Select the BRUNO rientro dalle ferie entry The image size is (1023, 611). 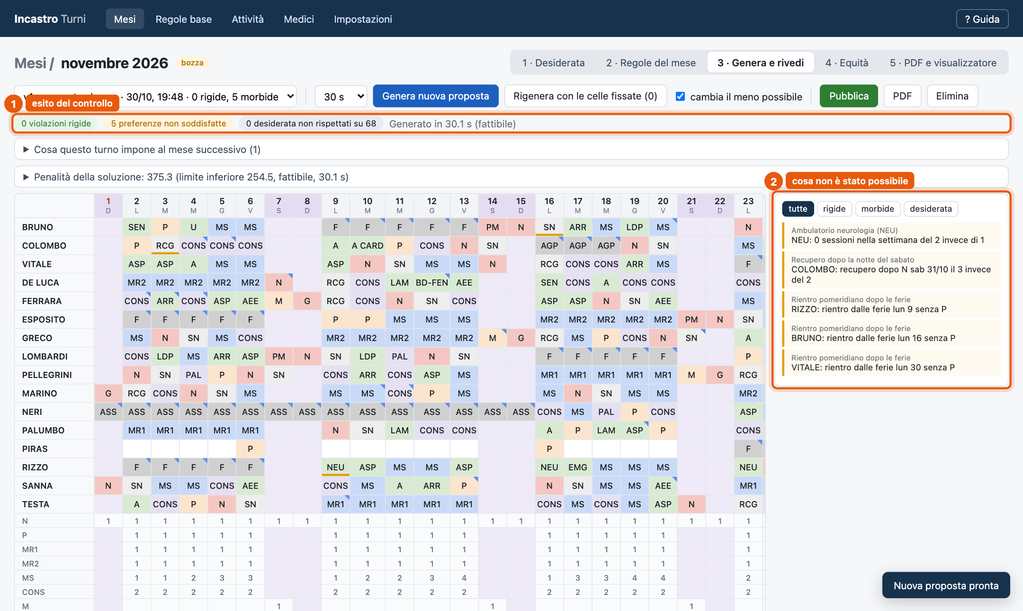click(x=892, y=333)
